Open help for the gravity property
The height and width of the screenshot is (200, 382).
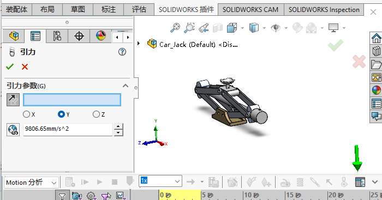pos(122,52)
